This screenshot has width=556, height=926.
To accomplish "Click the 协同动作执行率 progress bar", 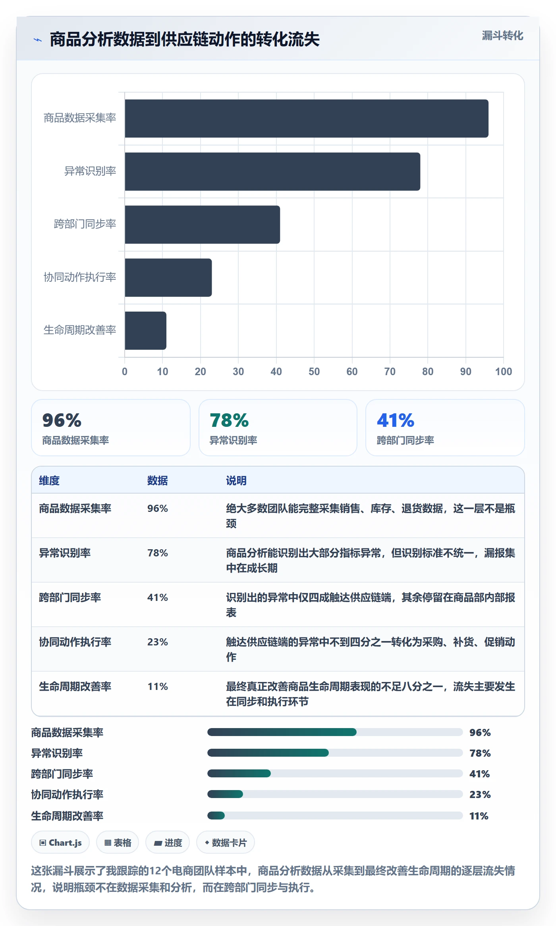I will coord(335,794).
